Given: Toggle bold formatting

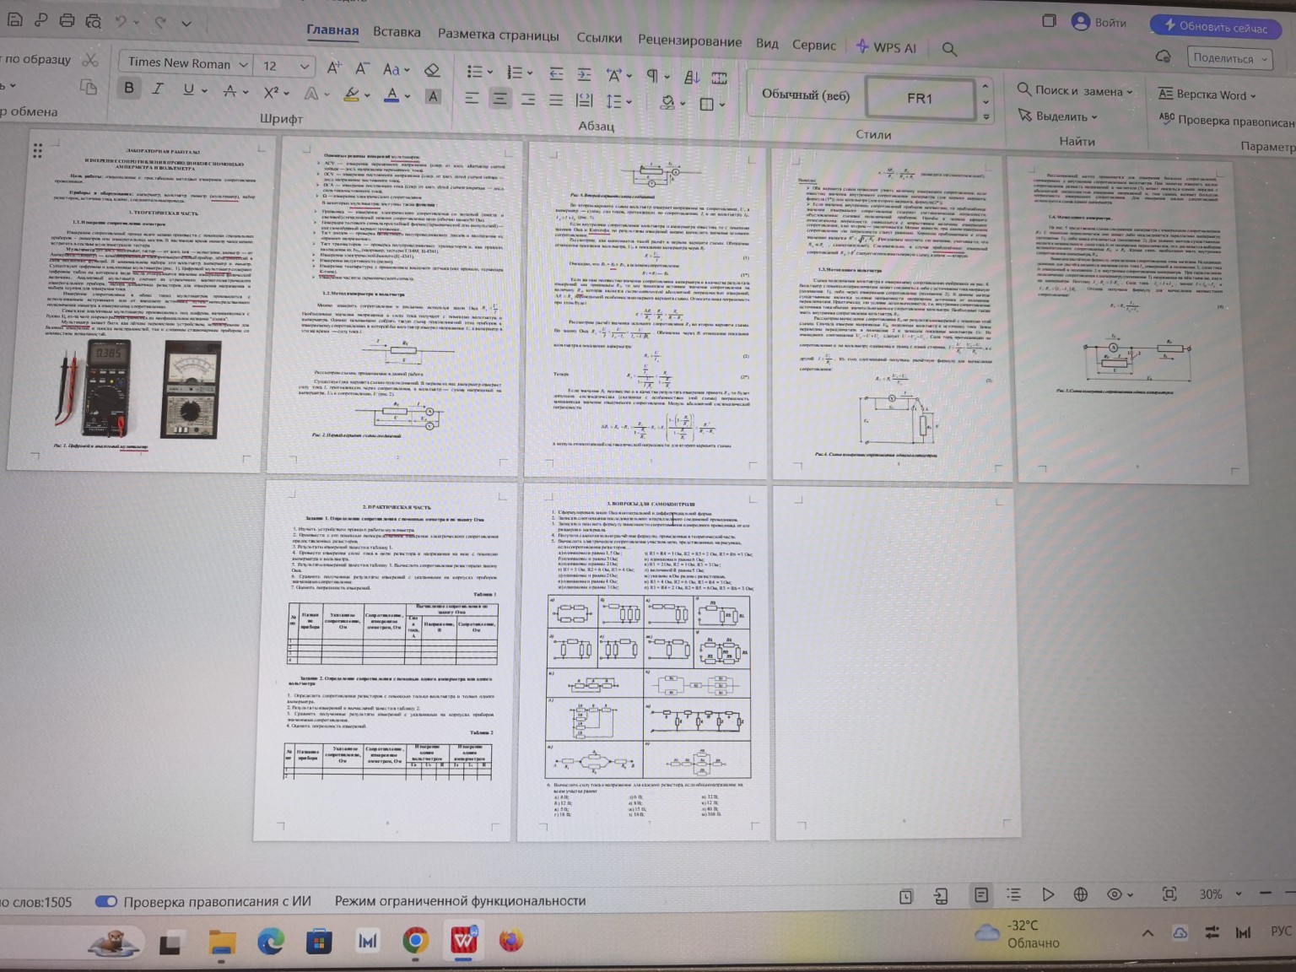Looking at the screenshot, I should tap(129, 88).
